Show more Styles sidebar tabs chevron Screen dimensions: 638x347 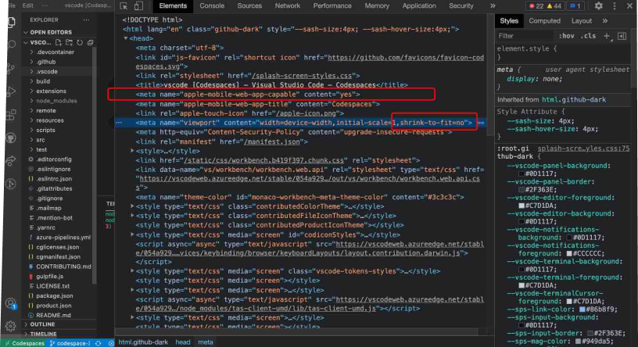(605, 21)
